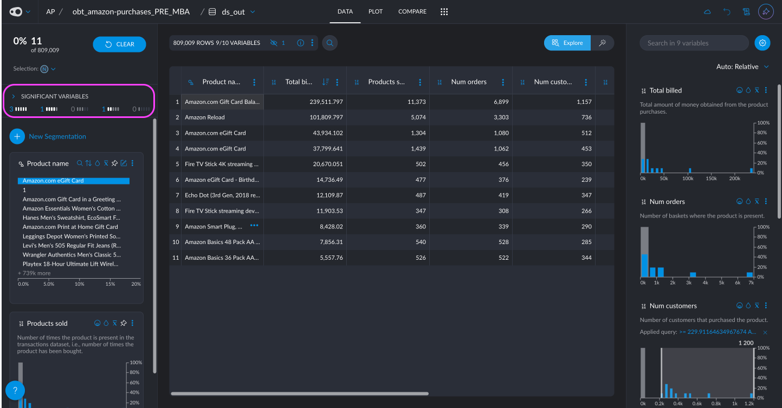Pin the Product name card
This screenshot has width=782, height=408.
(115, 163)
